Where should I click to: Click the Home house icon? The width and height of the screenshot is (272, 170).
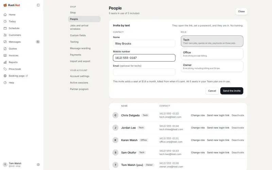(x=5, y=15)
